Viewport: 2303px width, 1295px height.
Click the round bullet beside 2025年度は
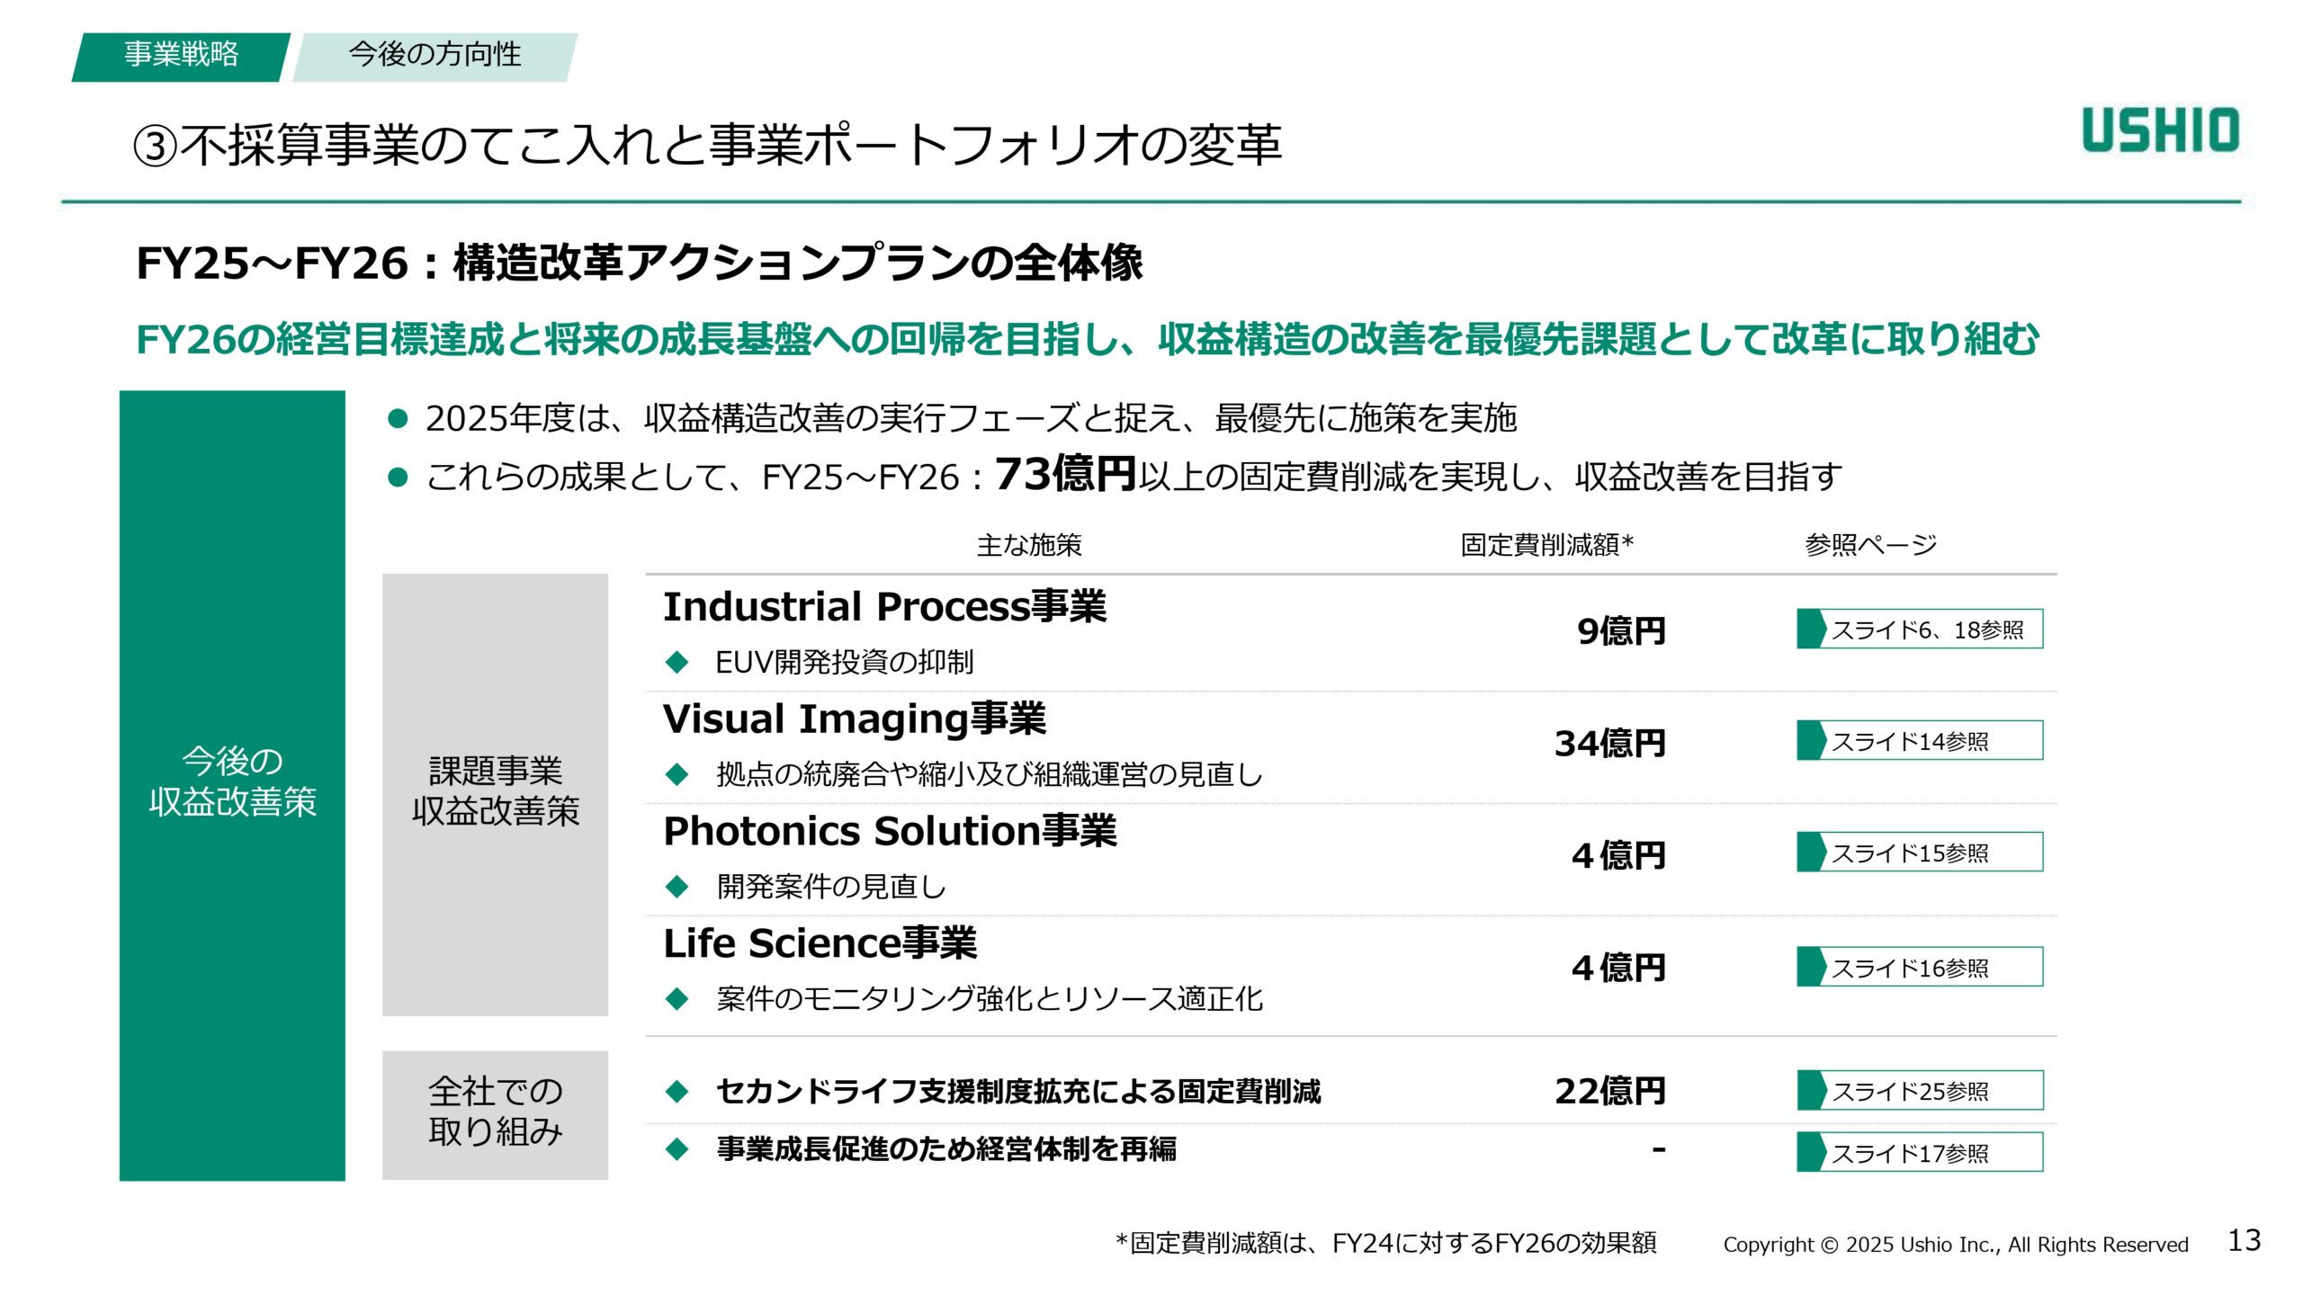pyautogui.click(x=398, y=418)
